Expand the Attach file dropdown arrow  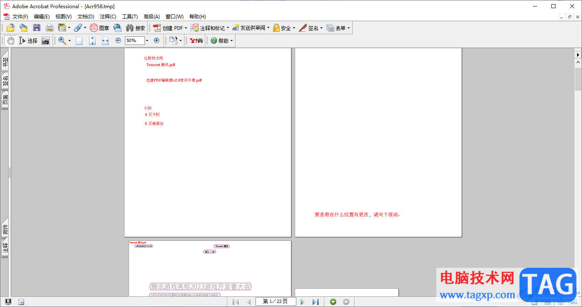(x=85, y=28)
